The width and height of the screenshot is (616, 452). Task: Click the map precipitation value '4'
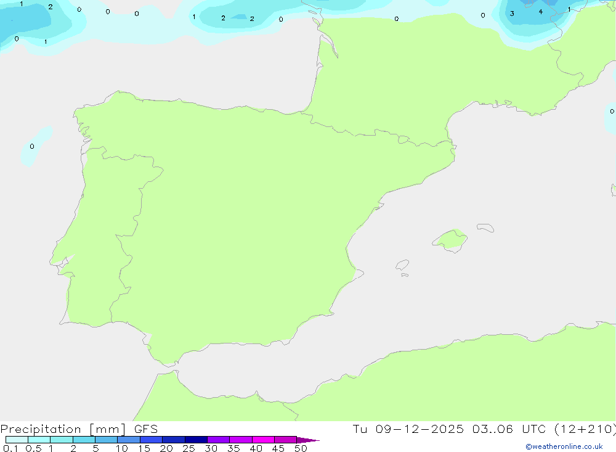[541, 12]
